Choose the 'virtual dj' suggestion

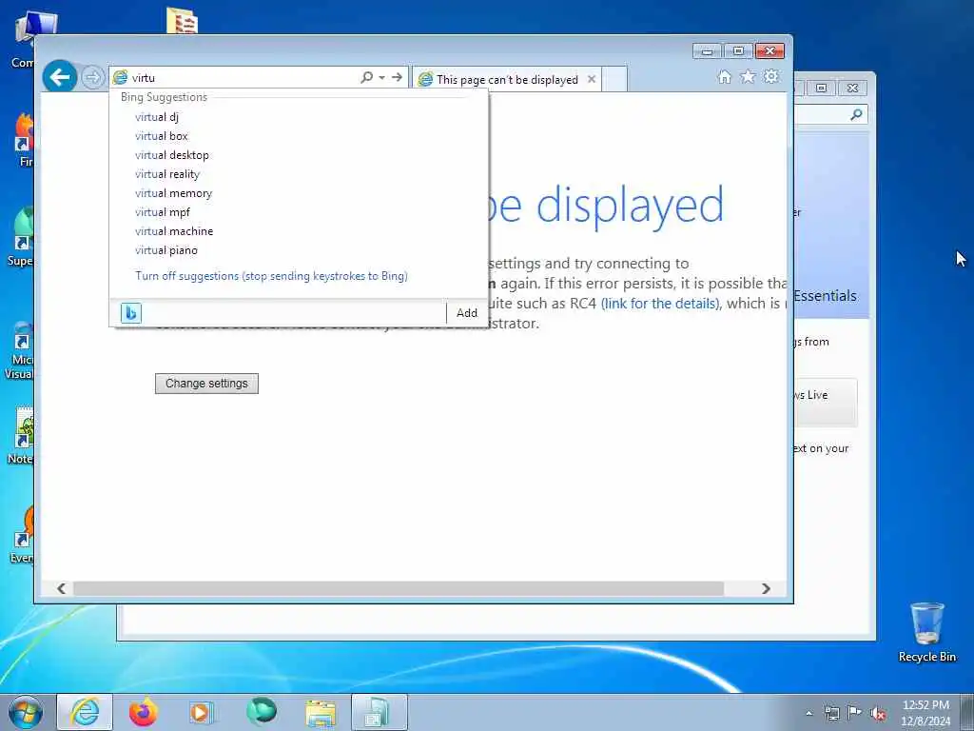pyautogui.click(x=299, y=117)
